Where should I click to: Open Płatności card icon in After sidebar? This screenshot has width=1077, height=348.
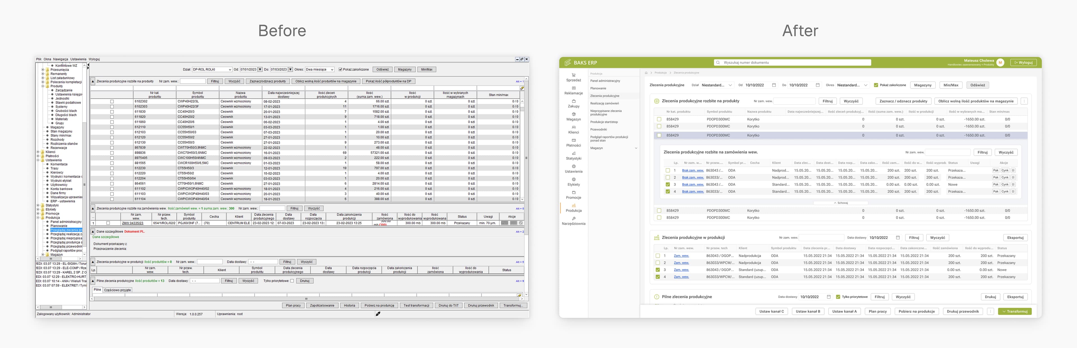[574, 140]
